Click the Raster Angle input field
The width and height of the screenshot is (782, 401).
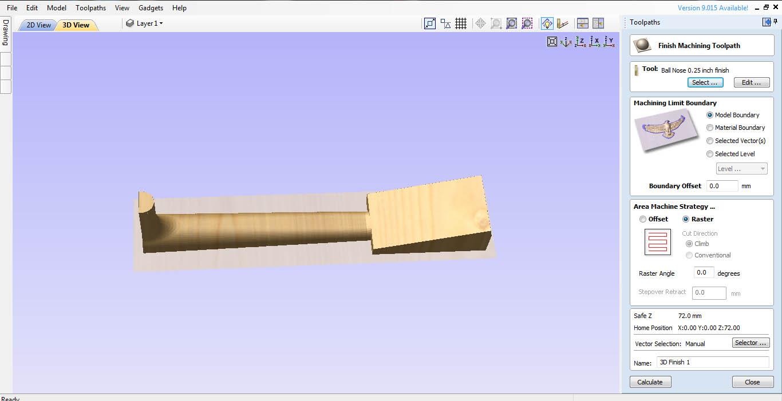tap(704, 273)
